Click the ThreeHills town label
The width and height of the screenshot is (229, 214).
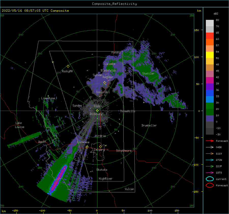pyautogui.click(x=128, y=111)
